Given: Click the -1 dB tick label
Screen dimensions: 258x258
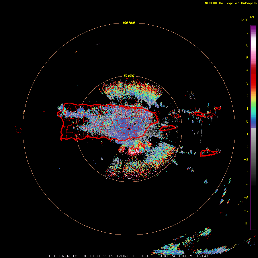Looking at the screenshot, I should coord(246,134).
